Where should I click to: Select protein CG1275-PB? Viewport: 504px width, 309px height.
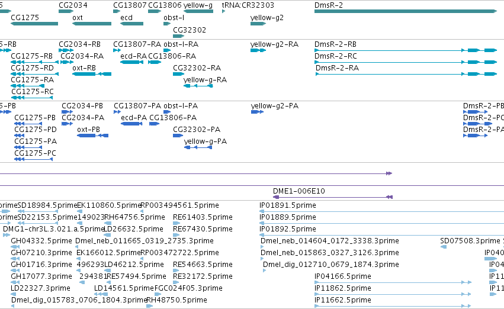coord(28,124)
